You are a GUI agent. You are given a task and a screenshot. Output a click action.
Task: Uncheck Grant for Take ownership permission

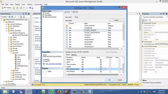[x=101, y=64]
